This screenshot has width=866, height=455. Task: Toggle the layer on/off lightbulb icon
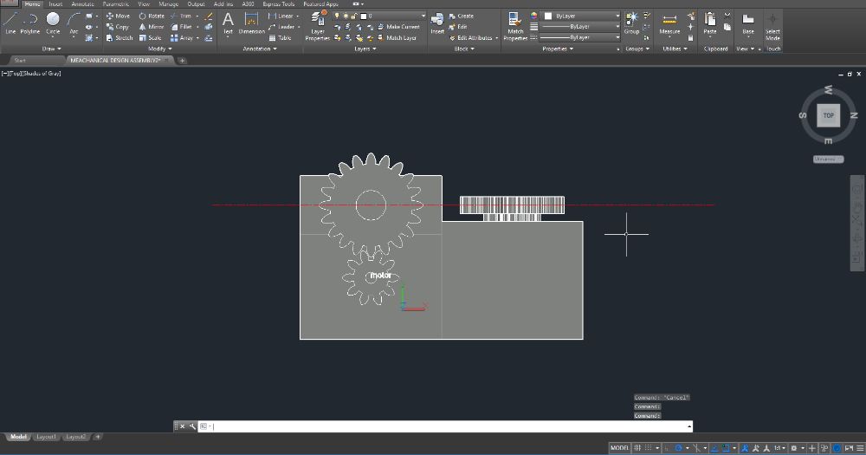(x=336, y=16)
